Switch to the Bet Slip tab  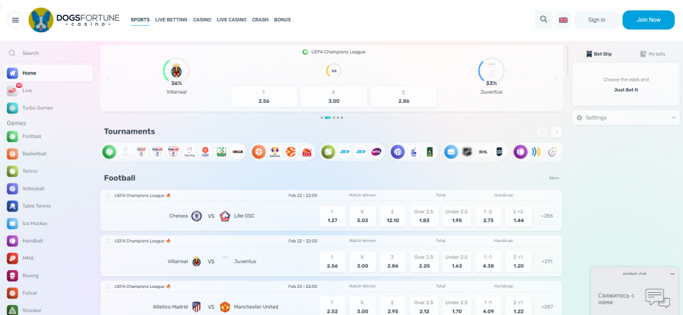[599, 54]
